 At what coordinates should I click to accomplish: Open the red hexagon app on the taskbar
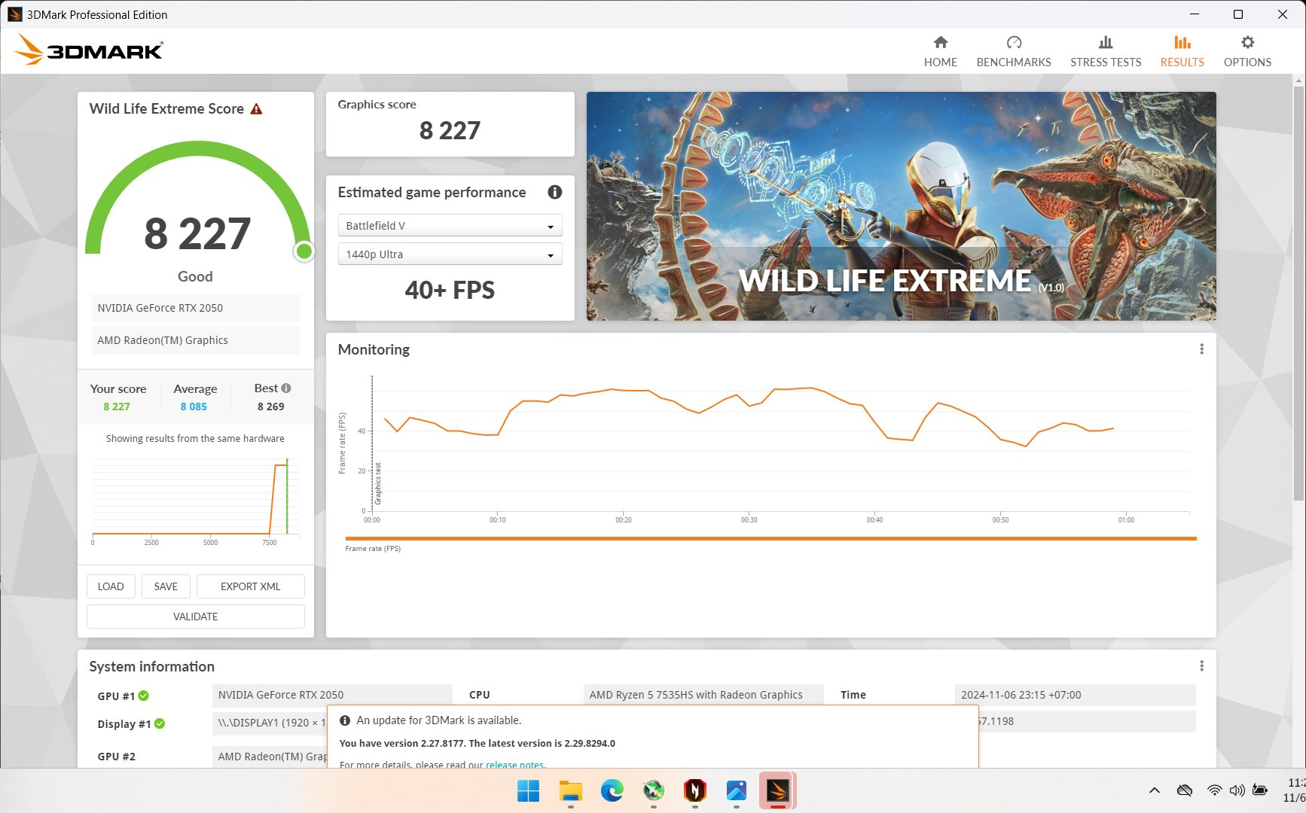click(x=694, y=791)
